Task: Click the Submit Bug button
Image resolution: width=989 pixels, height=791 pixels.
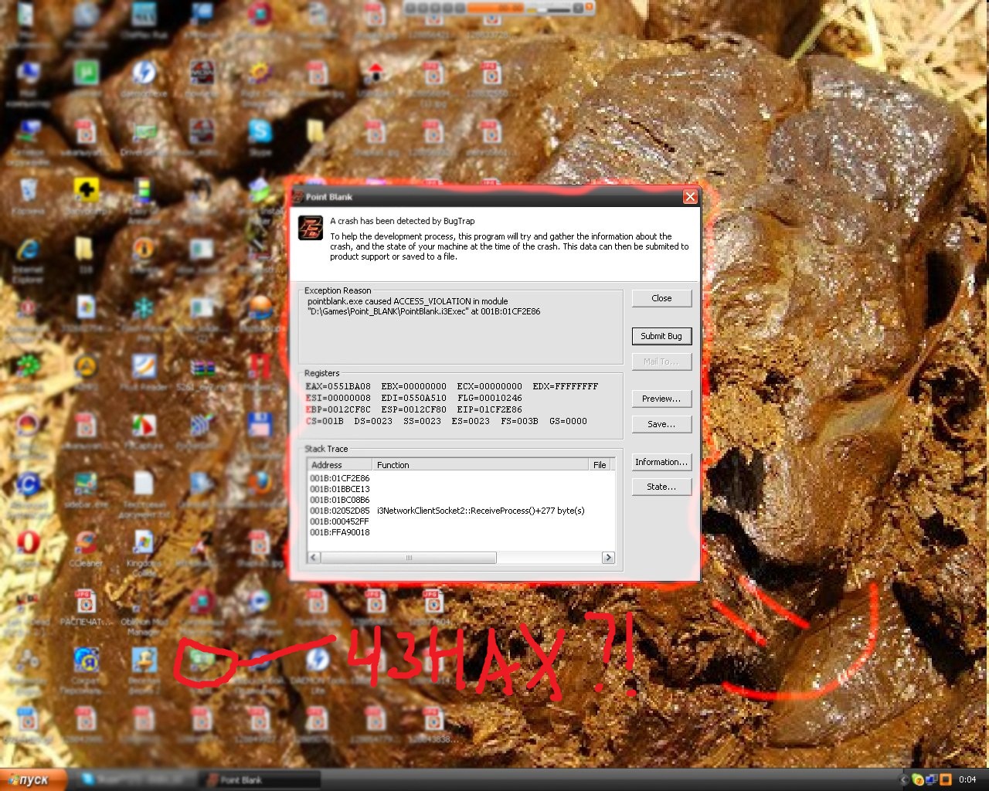Action: coord(661,336)
